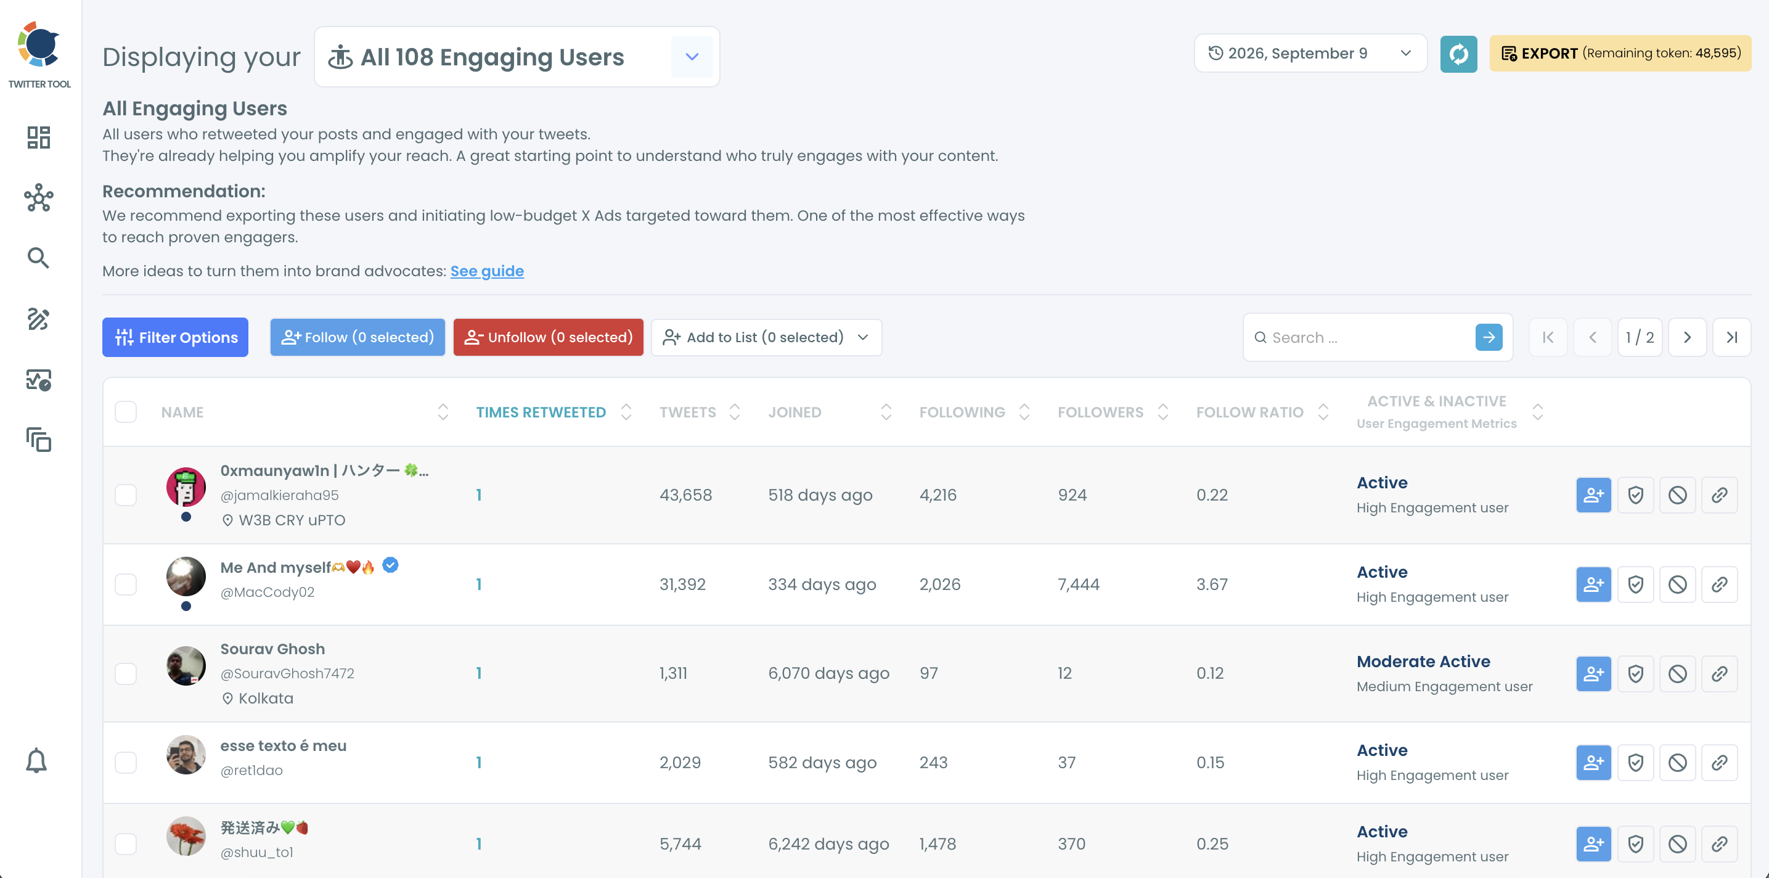Open the dashboard grid icon in sidebar
This screenshot has height=878, width=1769.
38,137
